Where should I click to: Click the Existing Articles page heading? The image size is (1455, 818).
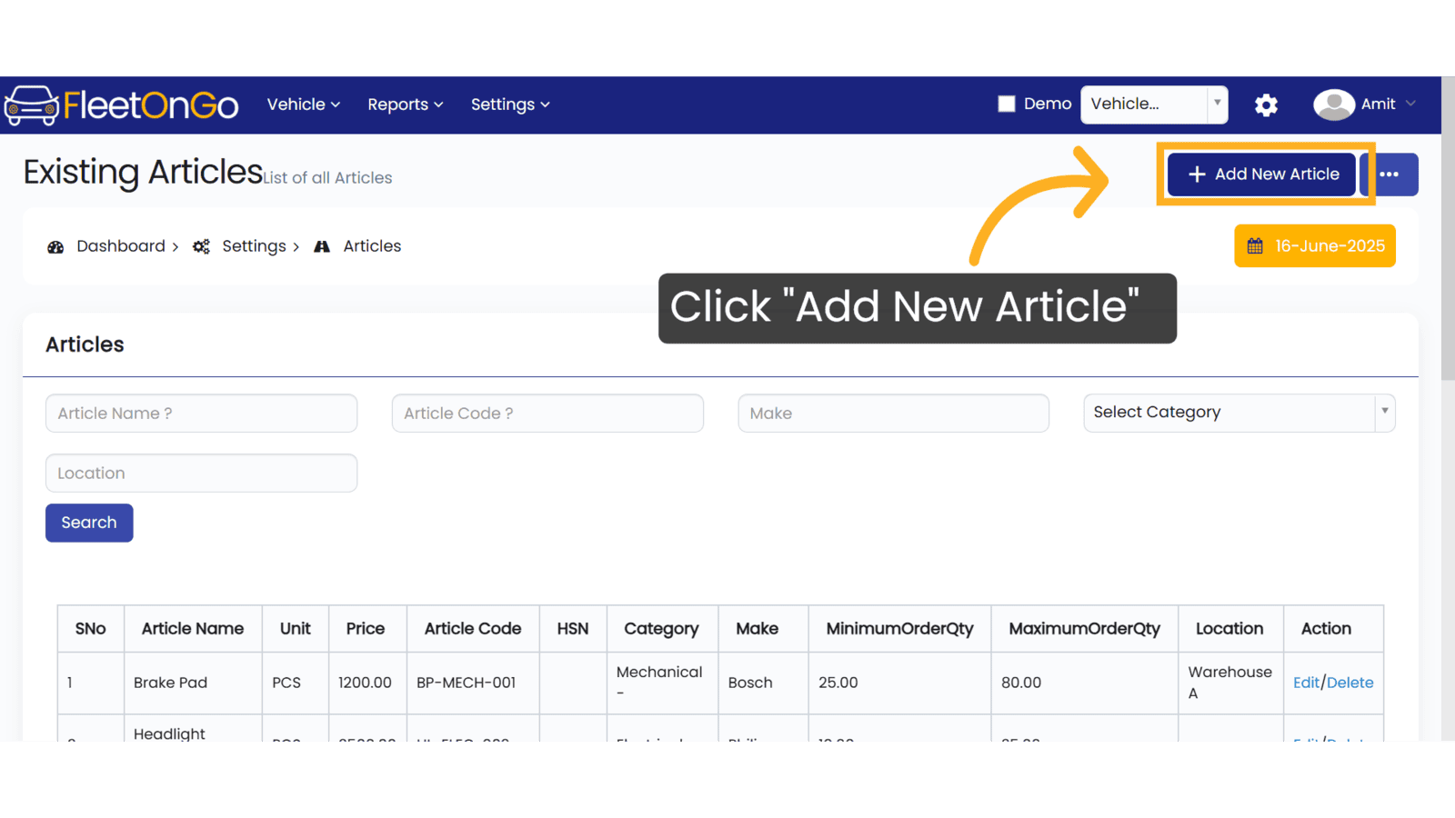coord(143,172)
